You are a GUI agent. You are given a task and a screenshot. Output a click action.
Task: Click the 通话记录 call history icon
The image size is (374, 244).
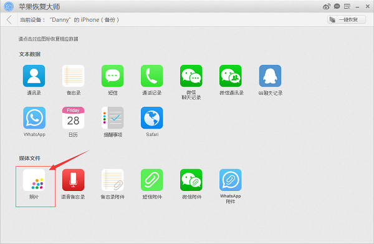(152, 76)
